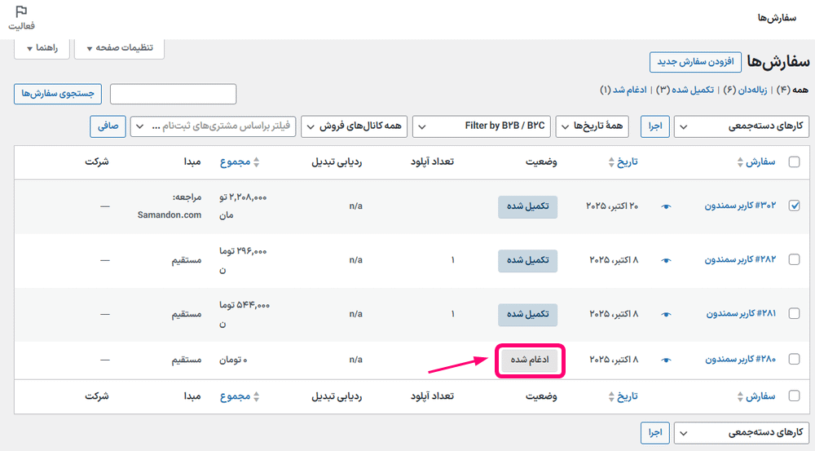The height and width of the screenshot is (451, 815).
Task: Open the فعالیت activity flag icon
Action: tap(21, 17)
